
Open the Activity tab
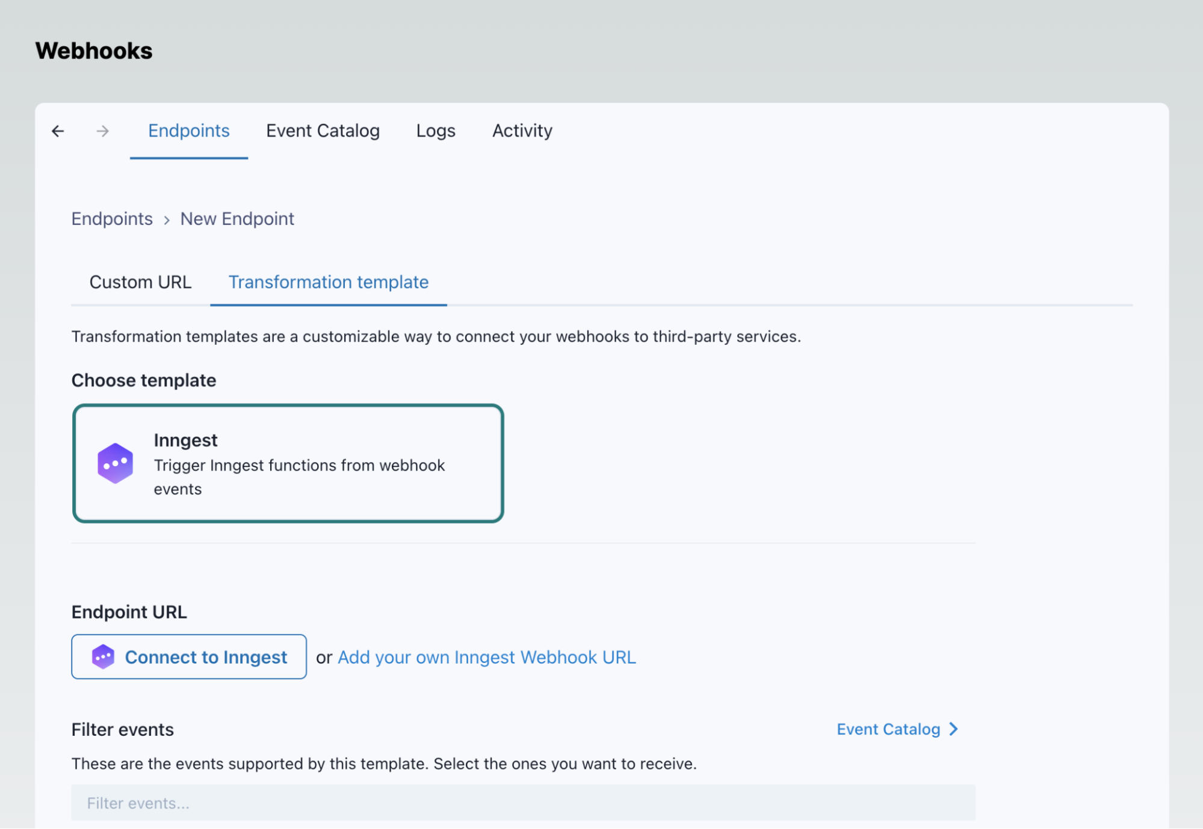[x=522, y=131]
